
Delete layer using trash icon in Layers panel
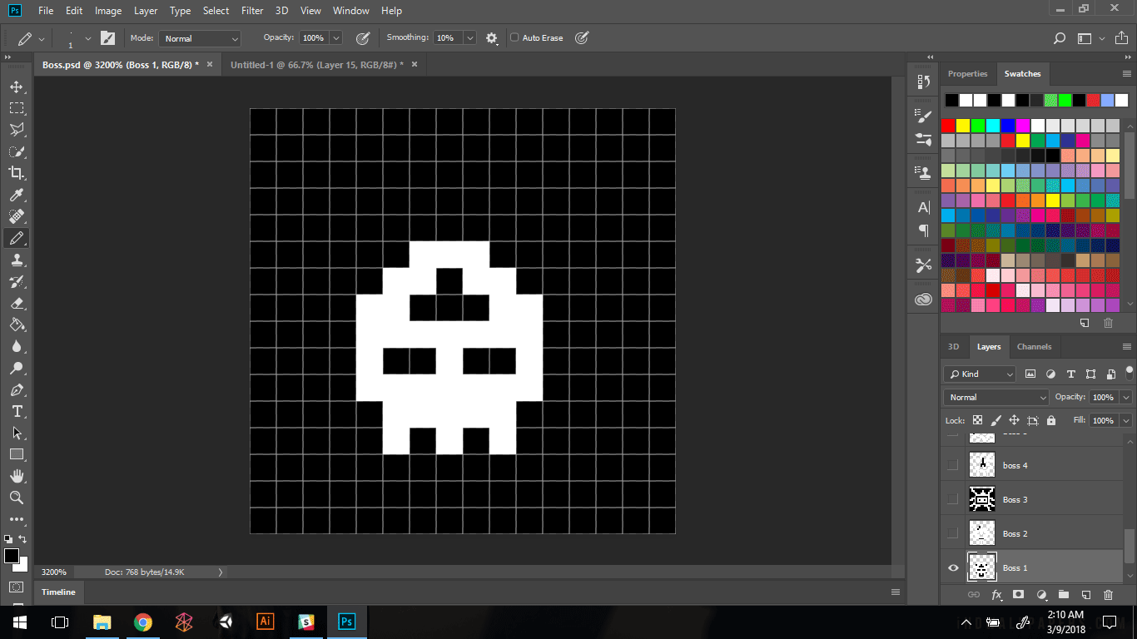tap(1108, 595)
